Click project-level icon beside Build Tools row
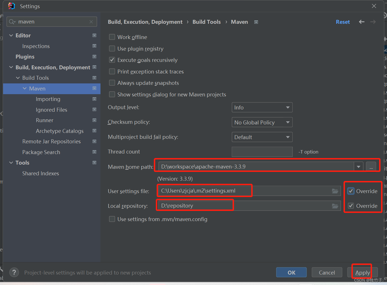This screenshot has height=285, width=387. [94, 78]
